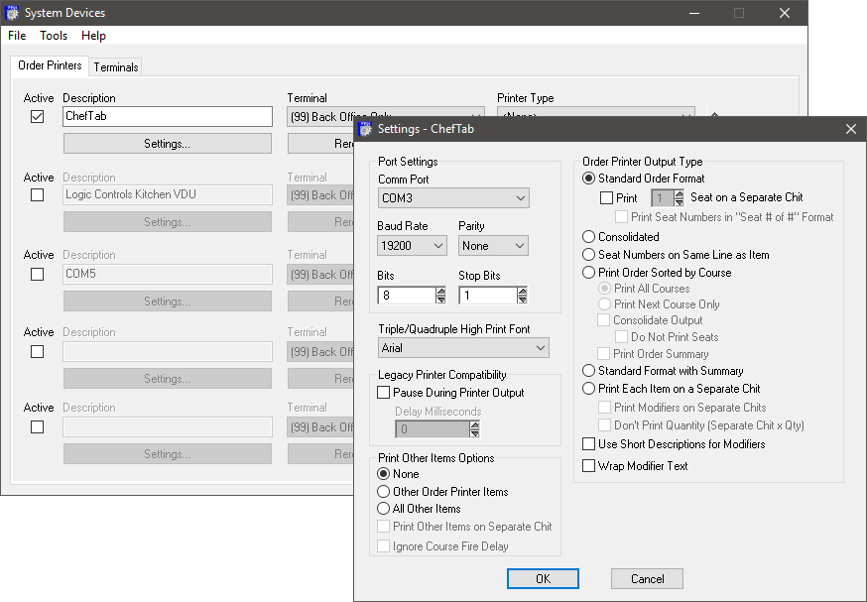The width and height of the screenshot is (867, 602).
Task: Select Print Order Sorted by Course
Action: 589,273
